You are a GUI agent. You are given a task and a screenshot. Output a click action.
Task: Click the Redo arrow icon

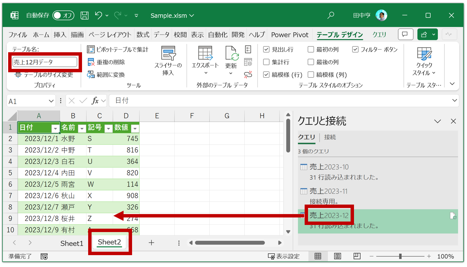118,15
